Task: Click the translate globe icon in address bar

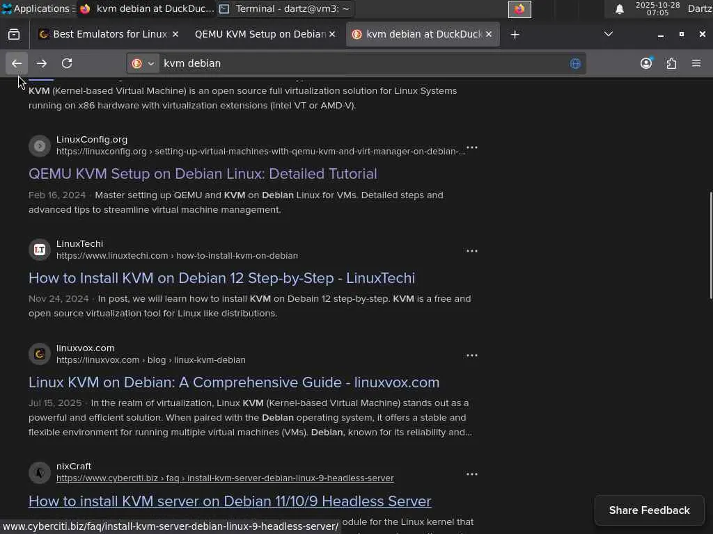Action: click(575, 63)
